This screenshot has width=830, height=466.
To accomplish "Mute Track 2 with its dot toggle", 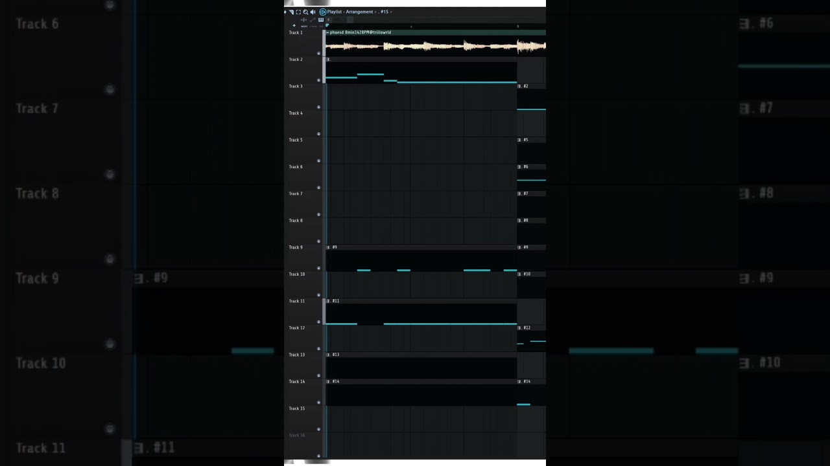I will (x=318, y=80).
